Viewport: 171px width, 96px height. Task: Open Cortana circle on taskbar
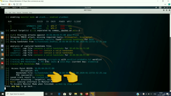tap(46, 94)
